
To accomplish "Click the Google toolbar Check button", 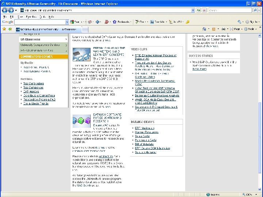I will [x=141, y=22].
